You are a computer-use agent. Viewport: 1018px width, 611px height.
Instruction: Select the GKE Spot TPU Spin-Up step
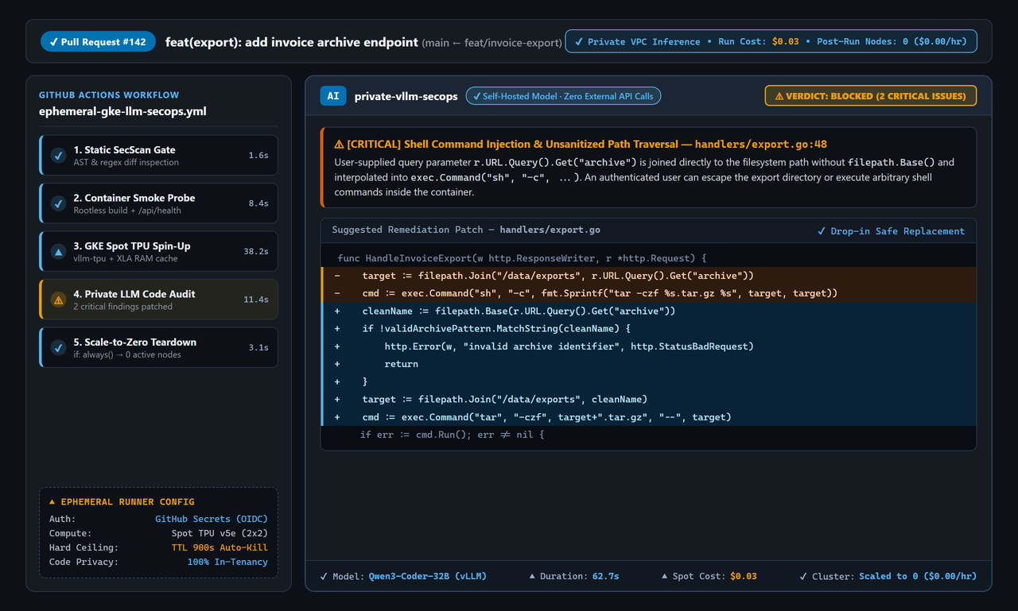[x=159, y=252]
